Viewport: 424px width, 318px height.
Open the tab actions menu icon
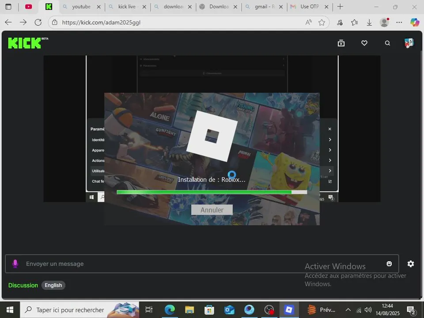click(8, 7)
